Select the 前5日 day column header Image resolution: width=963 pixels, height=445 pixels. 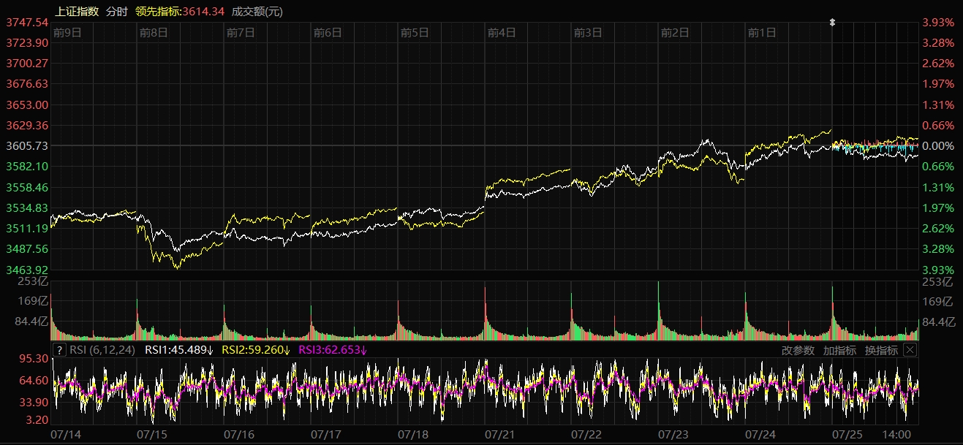pos(415,32)
